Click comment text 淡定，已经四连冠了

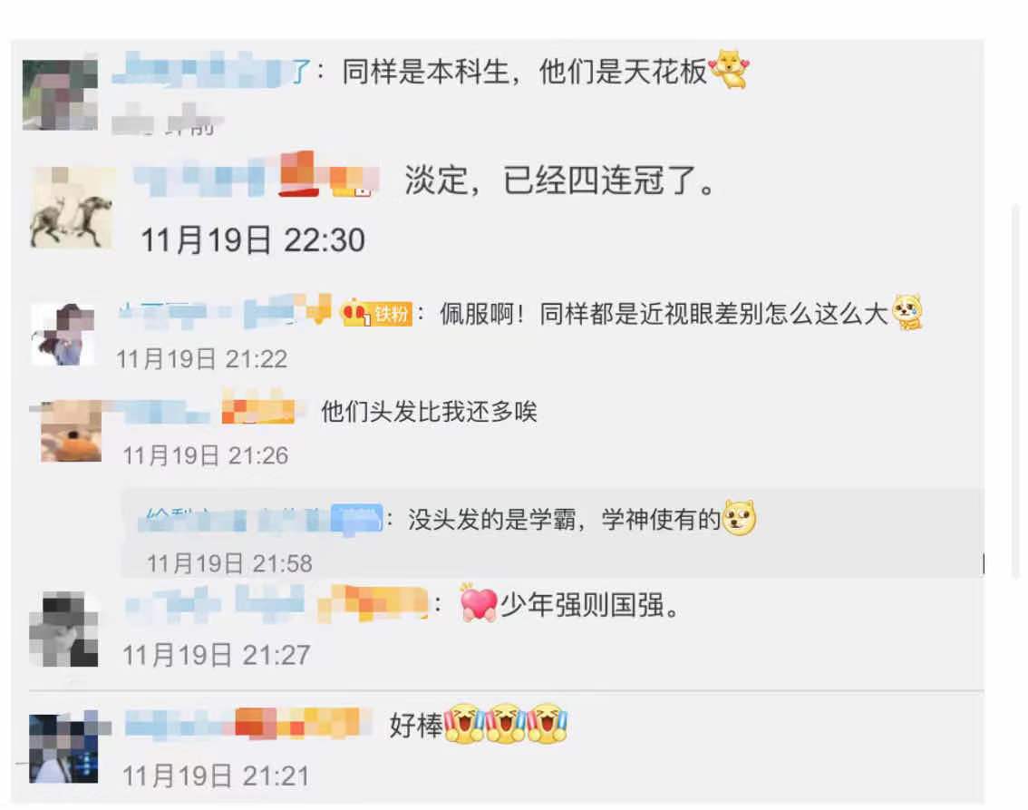[560, 180]
